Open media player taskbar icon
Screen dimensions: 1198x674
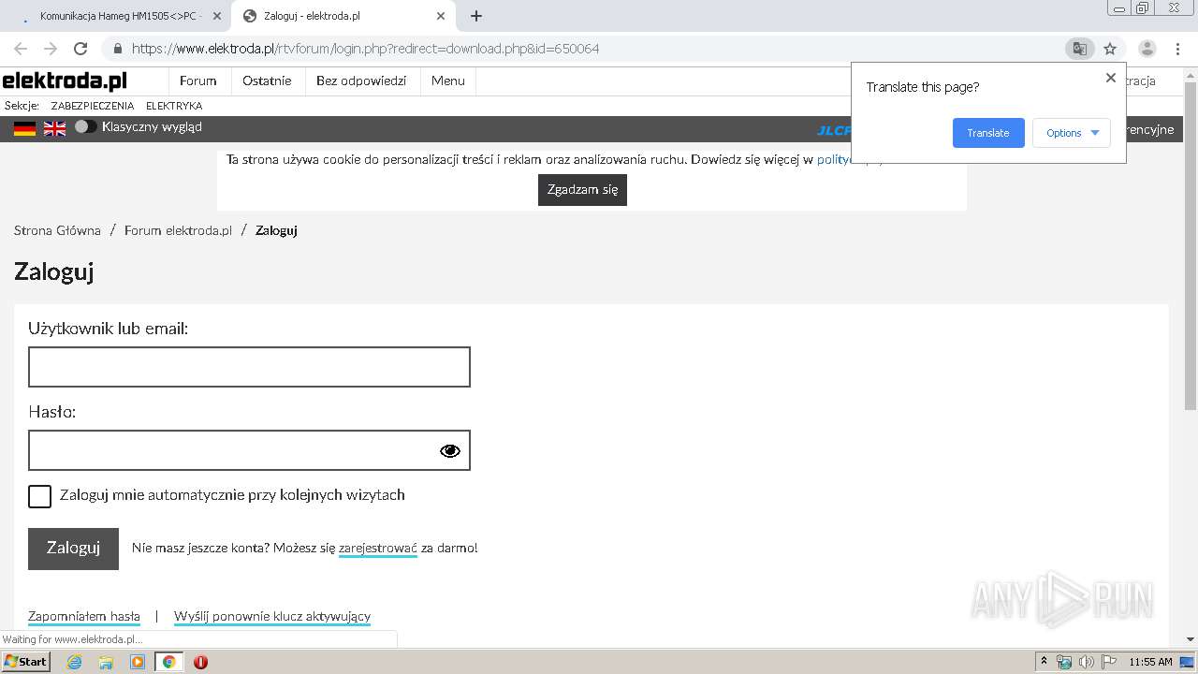click(x=138, y=662)
